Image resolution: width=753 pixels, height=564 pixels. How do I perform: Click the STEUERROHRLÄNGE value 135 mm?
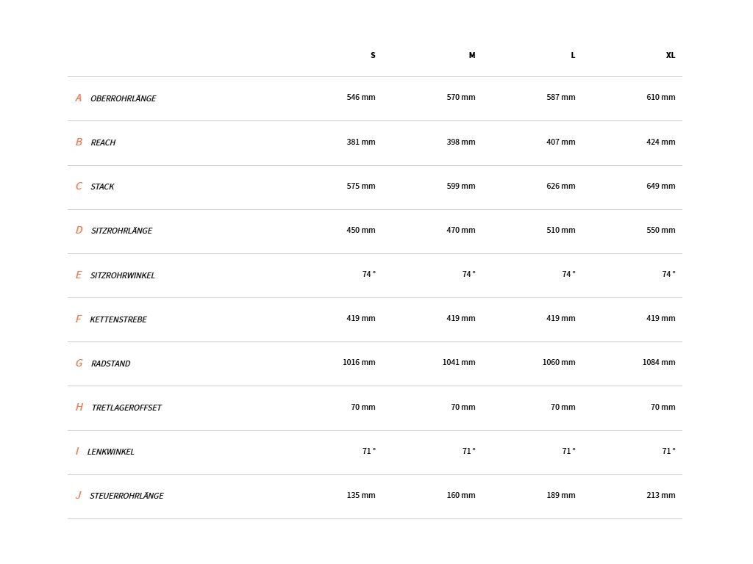(360, 495)
